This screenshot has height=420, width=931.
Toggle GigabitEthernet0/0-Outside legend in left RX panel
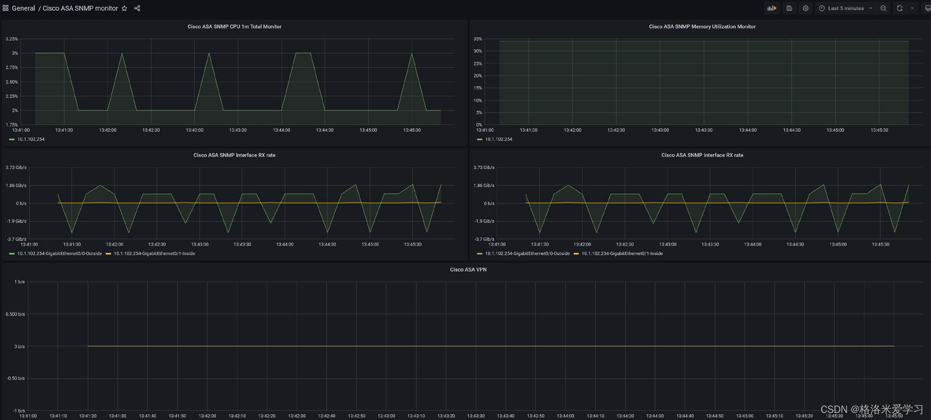click(59, 253)
